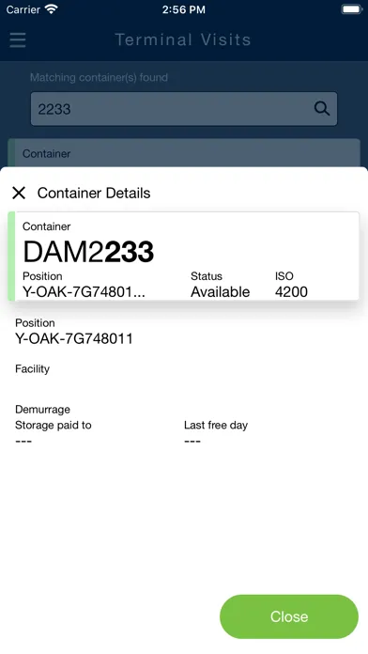
Task: Tap the Facility label
Action: [x=32, y=368]
